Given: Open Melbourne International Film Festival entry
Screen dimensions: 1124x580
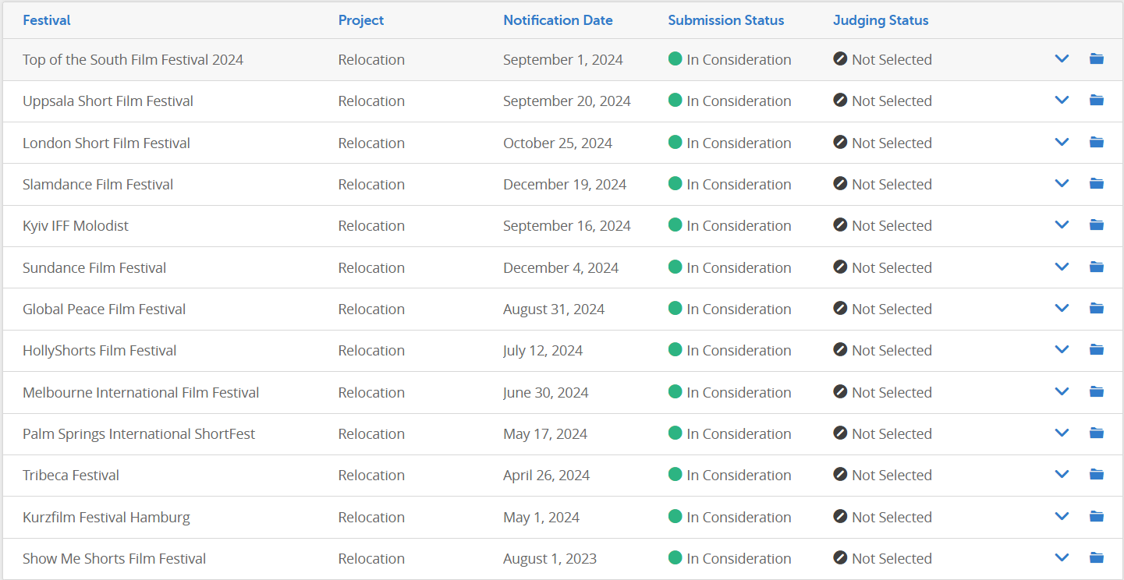Looking at the screenshot, I should coord(140,392).
